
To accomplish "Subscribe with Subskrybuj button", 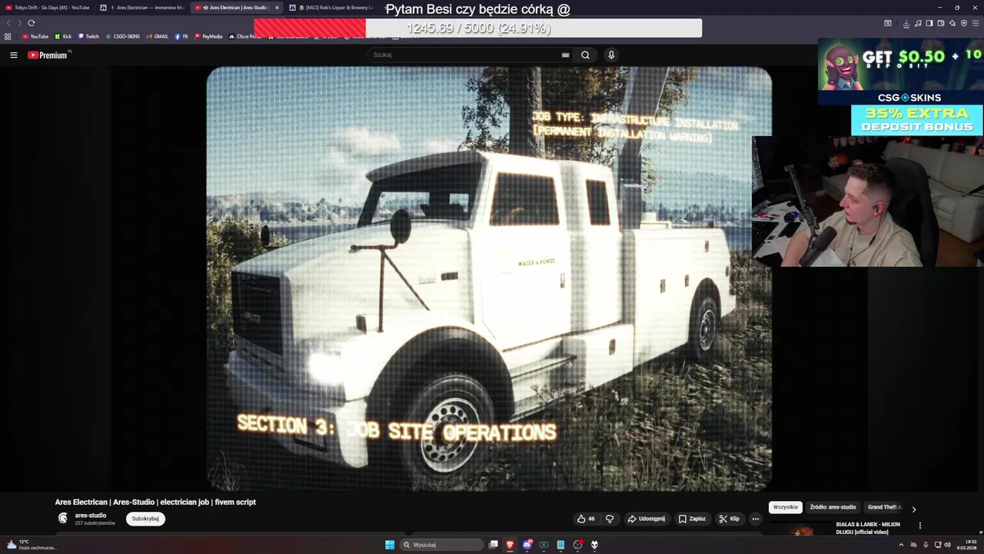I will tap(145, 519).
